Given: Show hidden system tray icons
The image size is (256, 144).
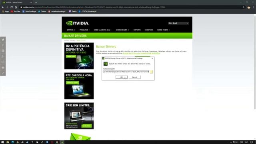Looking at the screenshot, I should tap(231, 142).
